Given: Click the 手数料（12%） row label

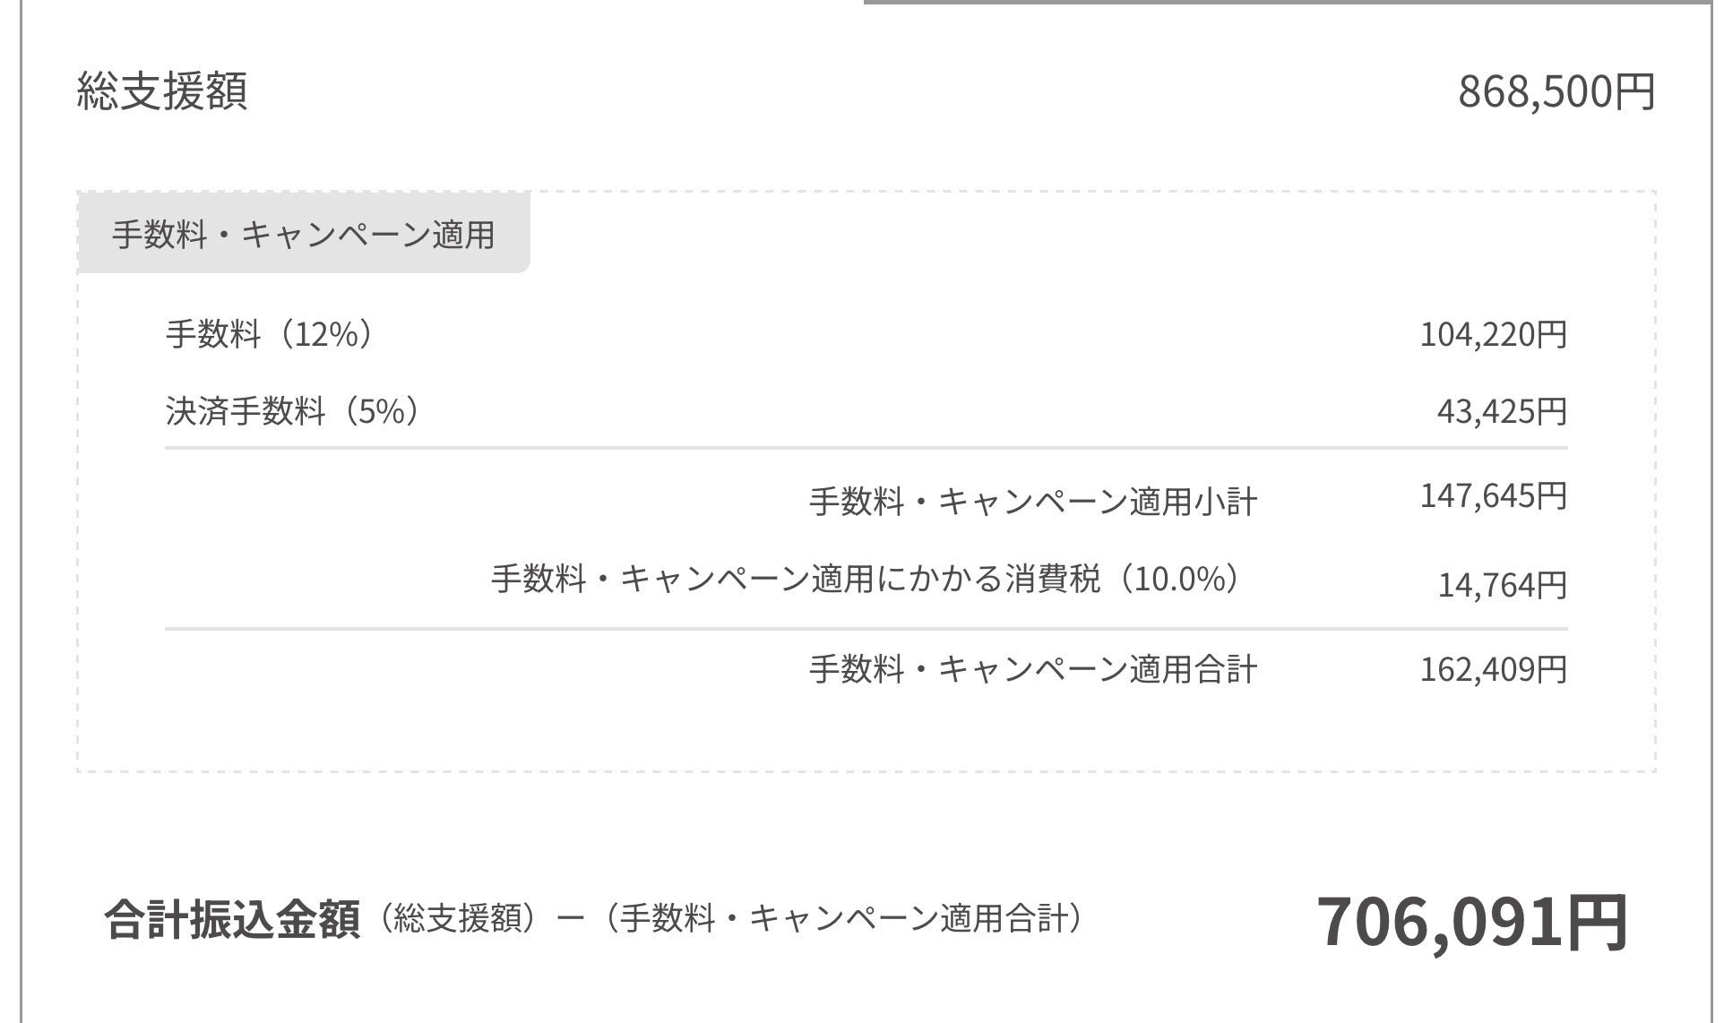Looking at the screenshot, I should tap(269, 334).
